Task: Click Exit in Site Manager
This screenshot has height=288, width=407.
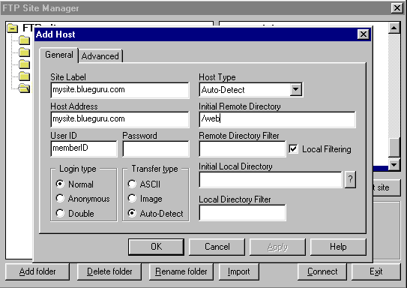Action: [376, 271]
